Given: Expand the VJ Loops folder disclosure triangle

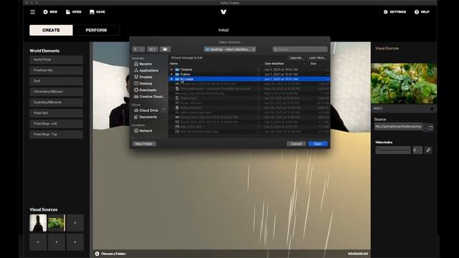Looking at the screenshot, I should [171, 79].
